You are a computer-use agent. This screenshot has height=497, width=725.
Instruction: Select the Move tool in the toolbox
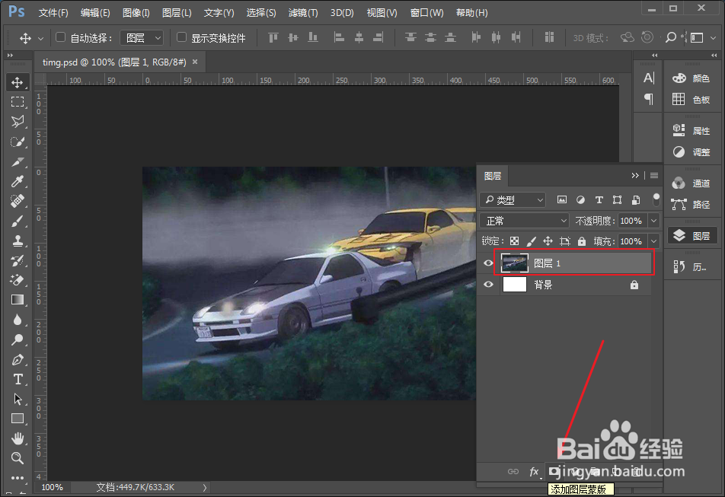(18, 83)
